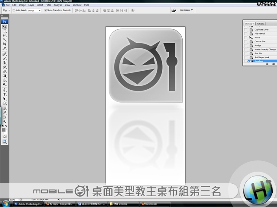Select the Healing Brush tool
277x207 pixels.
4,54
